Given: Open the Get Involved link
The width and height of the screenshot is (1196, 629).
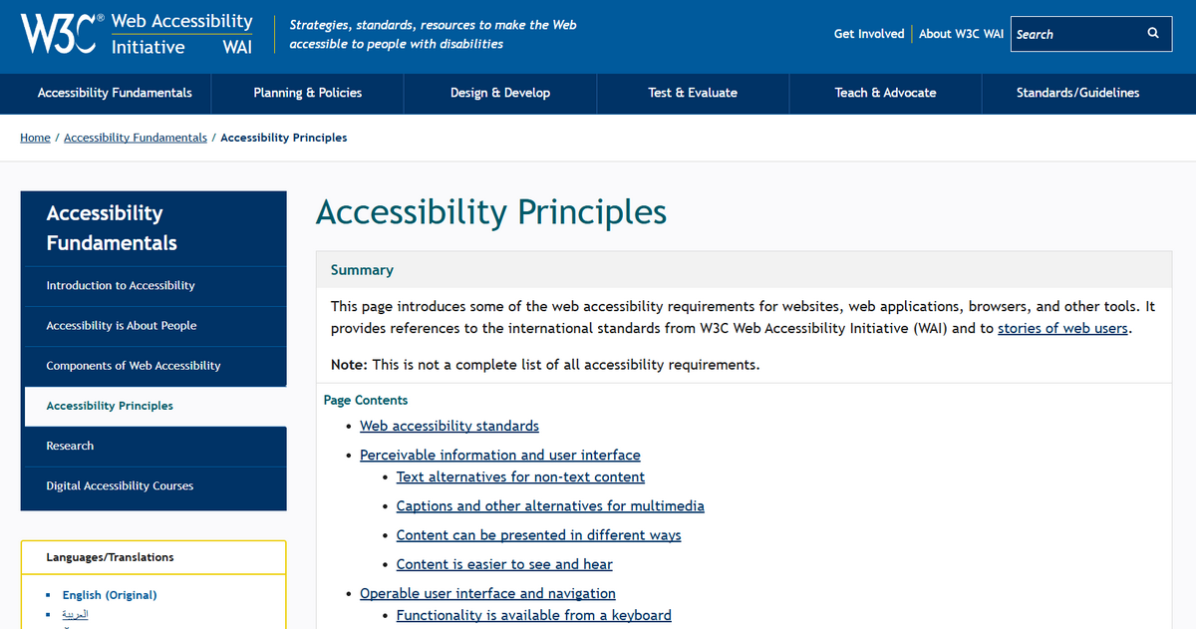Looking at the screenshot, I should [869, 34].
